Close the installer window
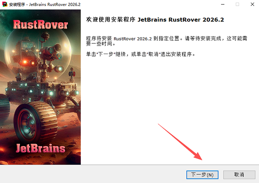 coord(253,4)
